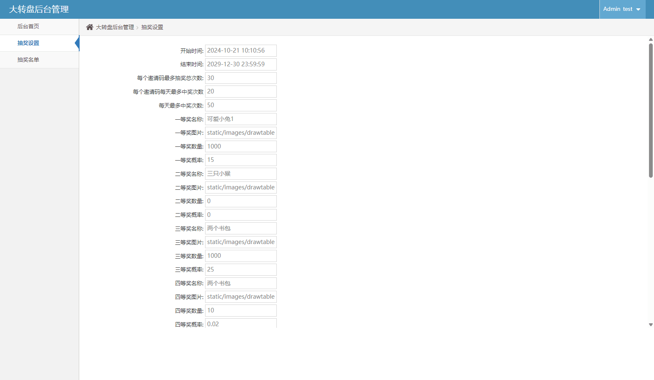Screen dimensions: 654x380
Task: Go to 抽奖名单 in sidebar
Action: 40,60
